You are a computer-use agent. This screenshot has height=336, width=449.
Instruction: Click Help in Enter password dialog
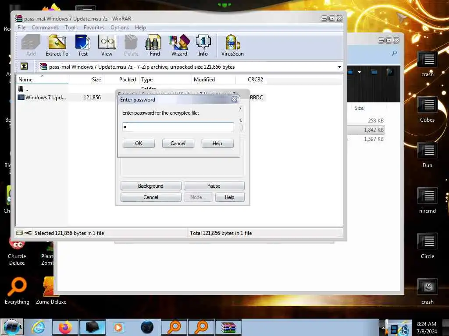click(x=217, y=143)
